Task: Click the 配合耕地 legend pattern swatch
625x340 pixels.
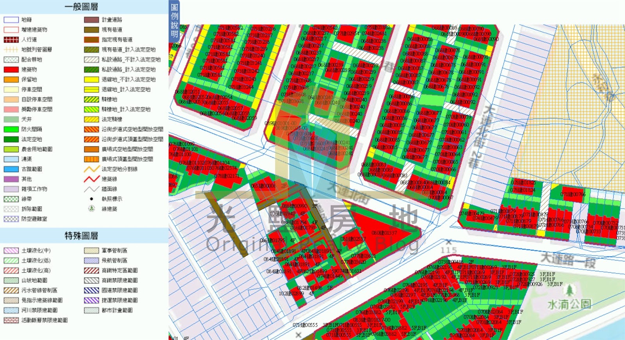Action: (x=11, y=59)
